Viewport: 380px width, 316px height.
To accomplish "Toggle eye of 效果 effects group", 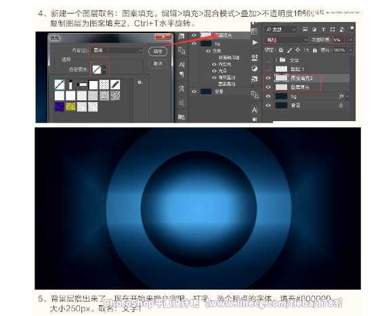I will point(208,51).
